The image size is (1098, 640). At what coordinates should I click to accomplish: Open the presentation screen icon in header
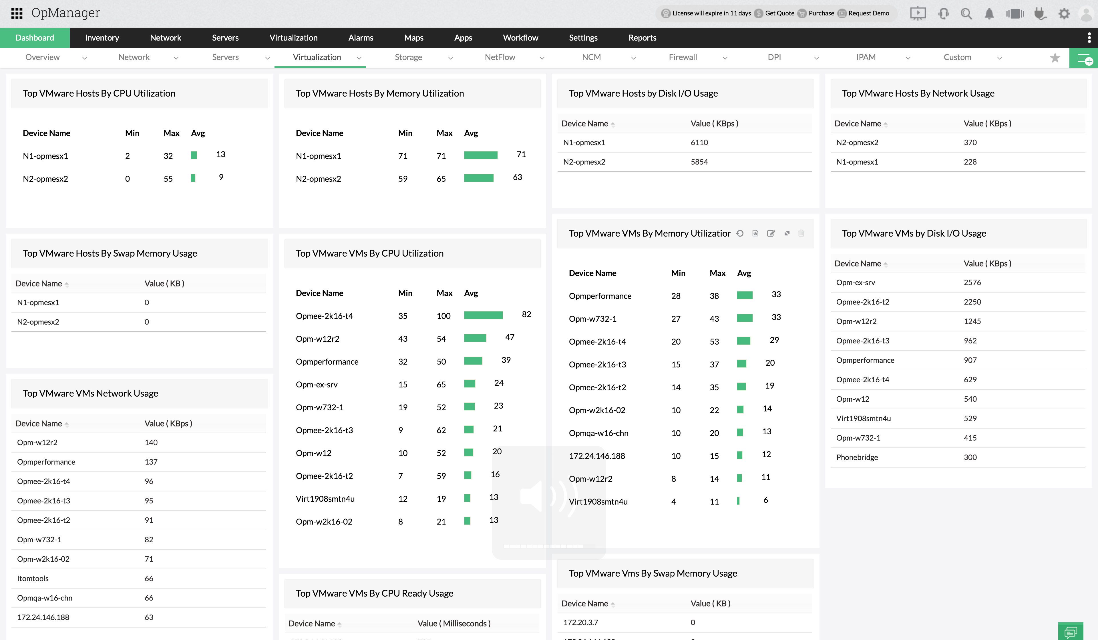pyautogui.click(x=918, y=13)
